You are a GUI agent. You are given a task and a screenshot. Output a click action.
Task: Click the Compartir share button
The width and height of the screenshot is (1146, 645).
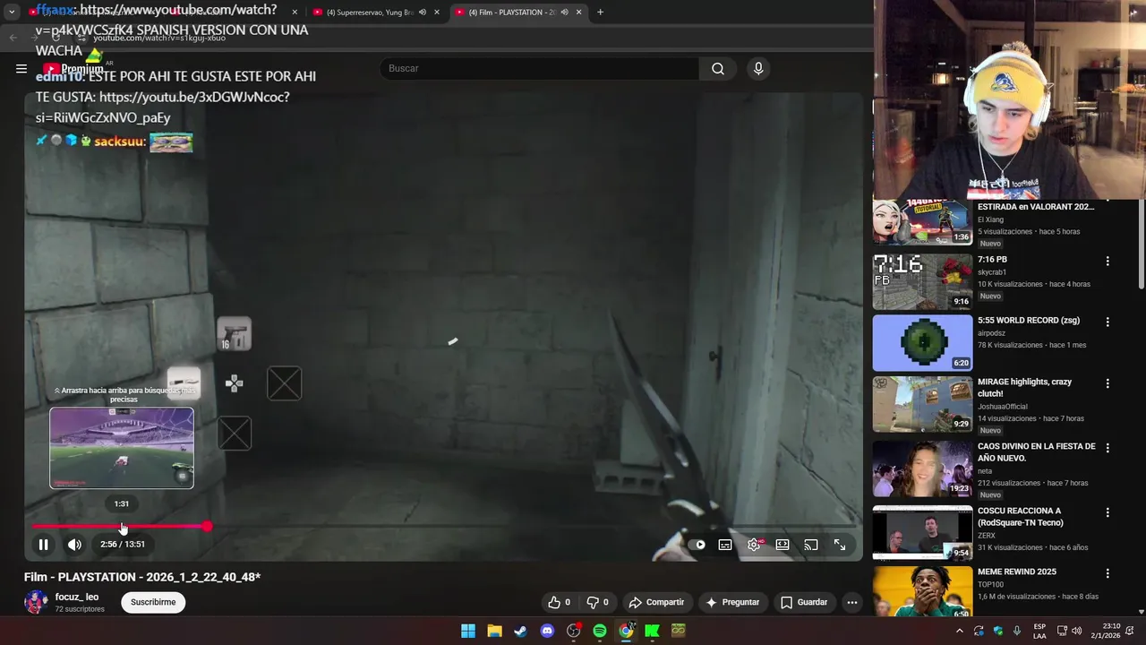[656, 602]
